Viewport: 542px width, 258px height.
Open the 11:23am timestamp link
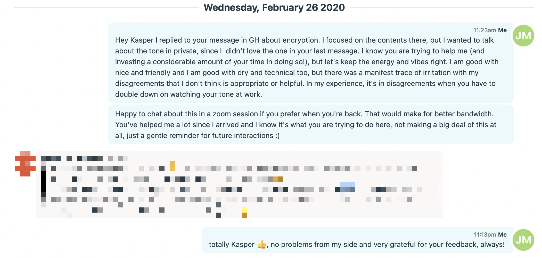484,30
